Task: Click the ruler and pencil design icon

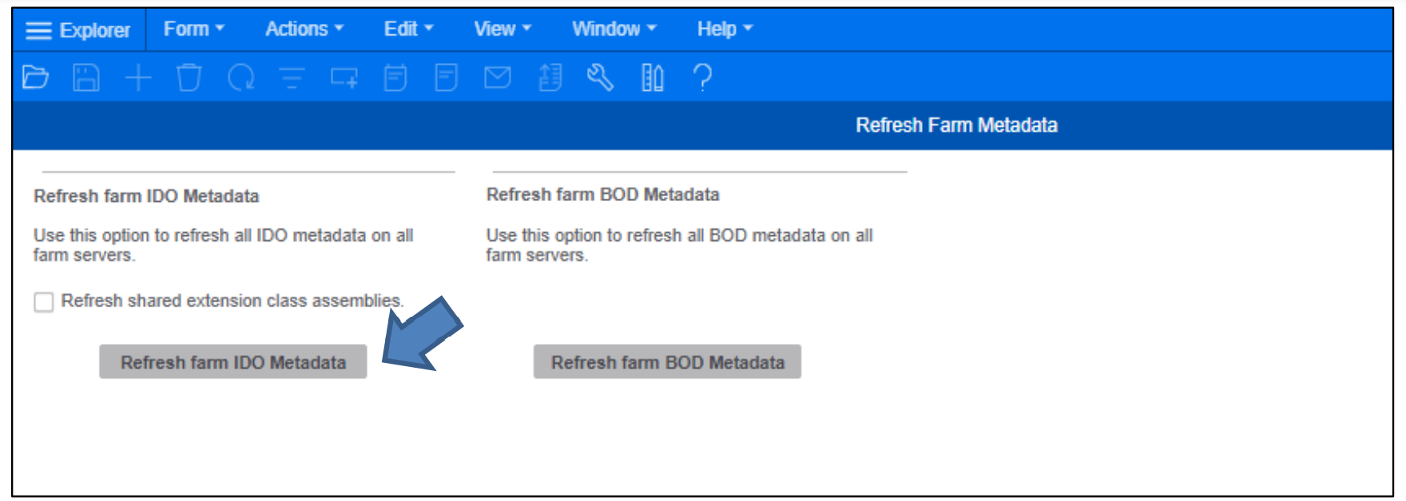Action: pos(652,77)
